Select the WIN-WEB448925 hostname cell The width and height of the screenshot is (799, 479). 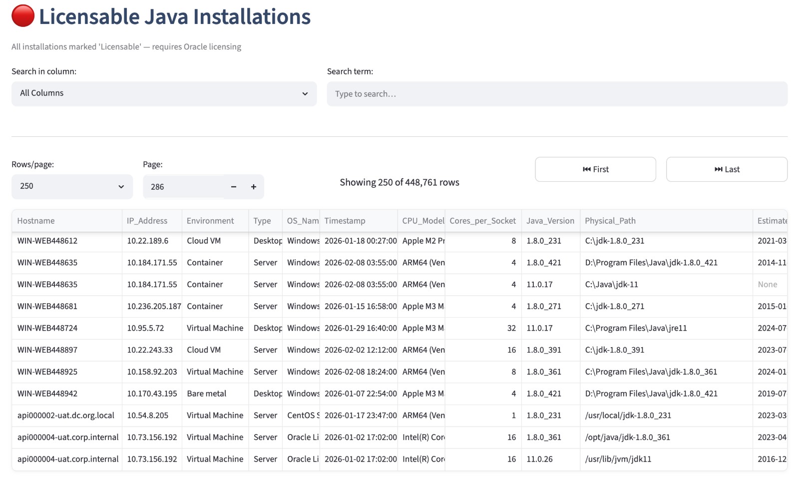point(67,372)
